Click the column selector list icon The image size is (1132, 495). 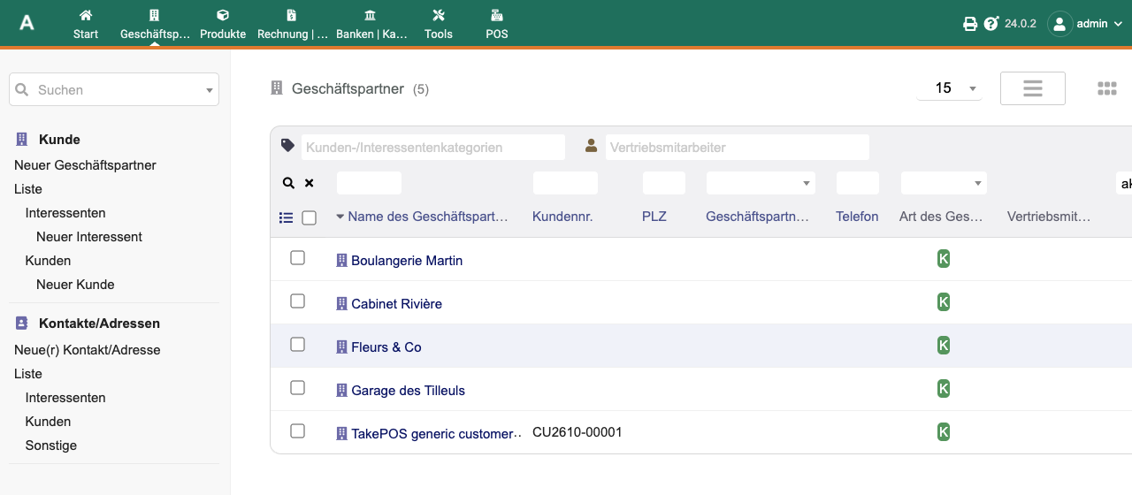point(286,217)
